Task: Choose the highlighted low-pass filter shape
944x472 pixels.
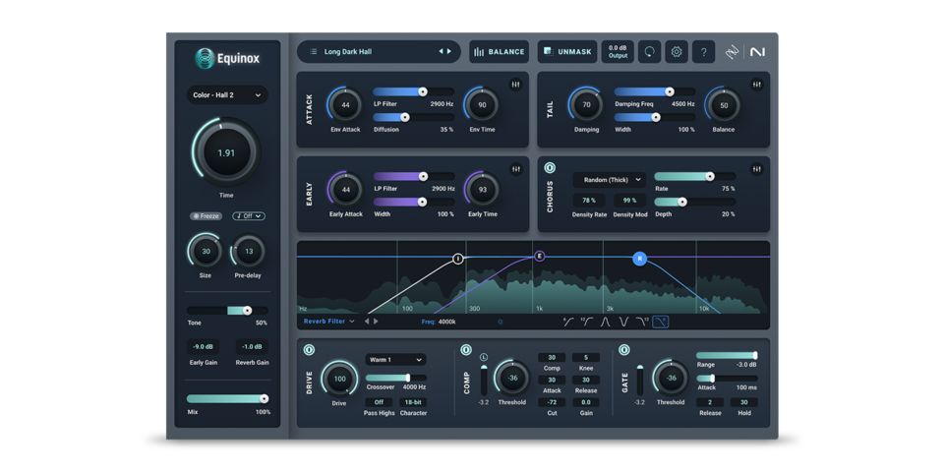Action: 661,322
